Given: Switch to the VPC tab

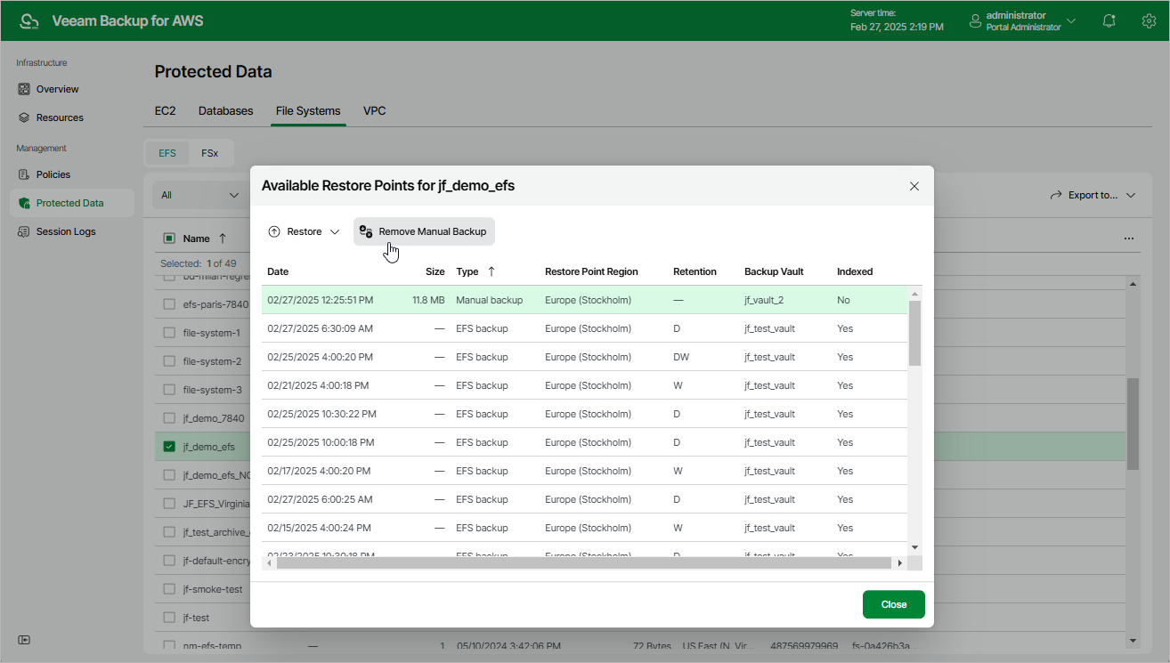Looking at the screenshot, I should (374, 111).
